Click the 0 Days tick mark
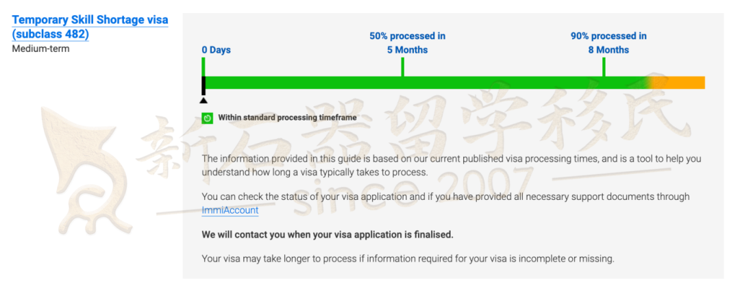740x291 pixels. [203, 67]
